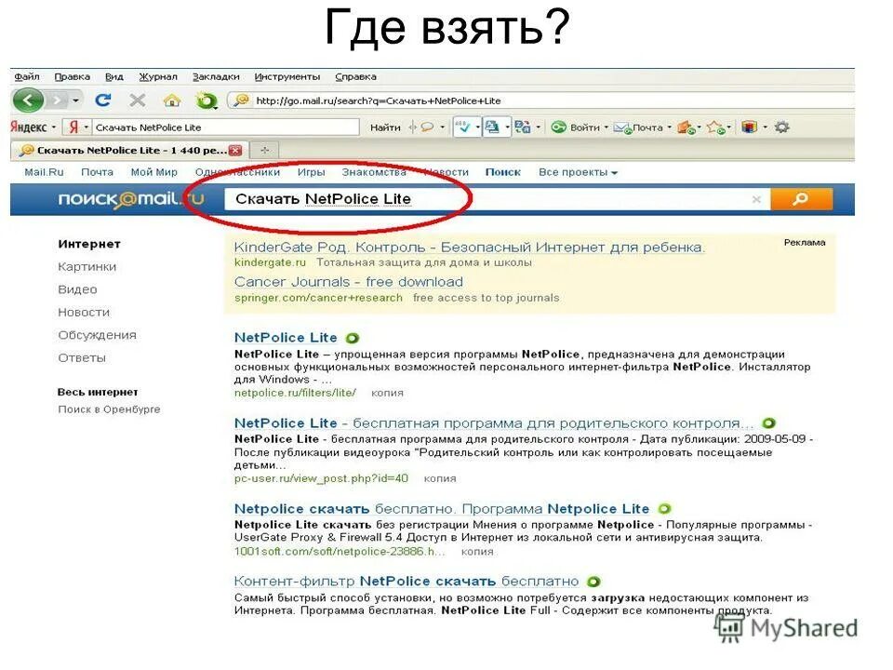Click green icon after родительского контроля result title

tap(769, 423)
